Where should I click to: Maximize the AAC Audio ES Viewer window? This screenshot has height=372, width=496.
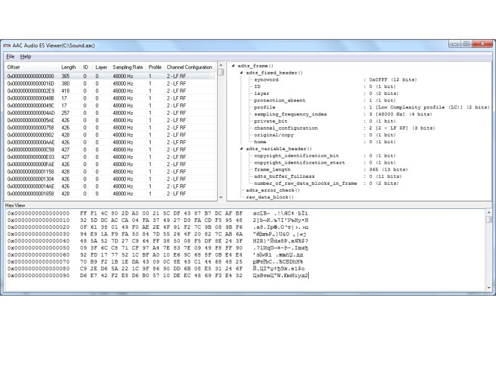466,44
